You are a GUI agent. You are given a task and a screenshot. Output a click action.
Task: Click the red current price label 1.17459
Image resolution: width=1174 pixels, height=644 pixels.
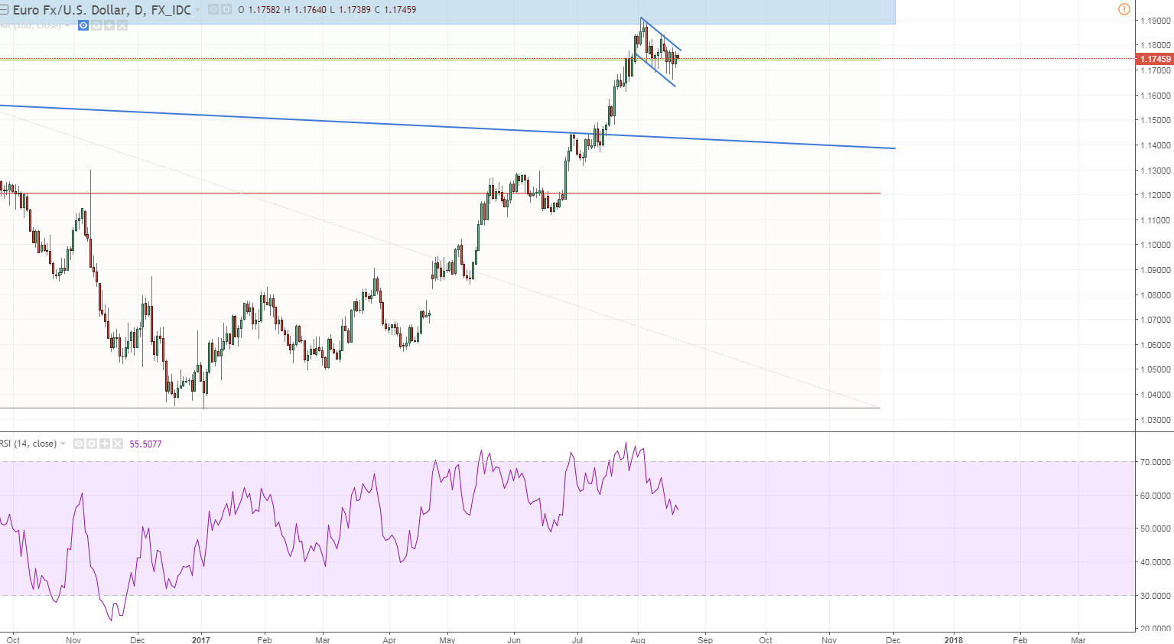[1155, 59]
